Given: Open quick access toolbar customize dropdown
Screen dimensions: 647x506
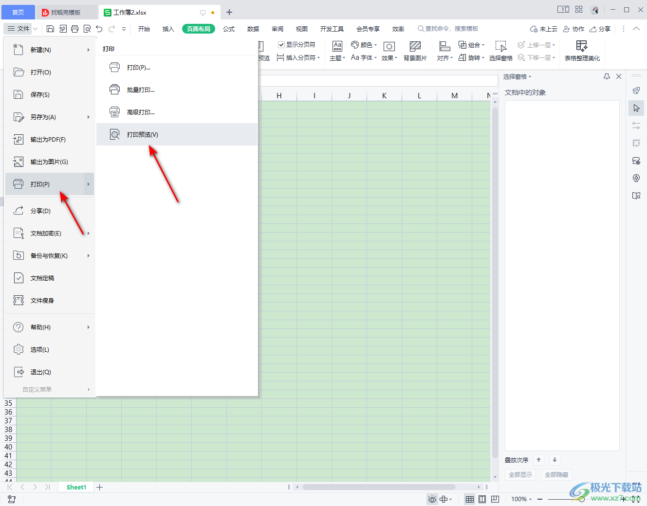Looking at the screenshot, I should point(124,29).
